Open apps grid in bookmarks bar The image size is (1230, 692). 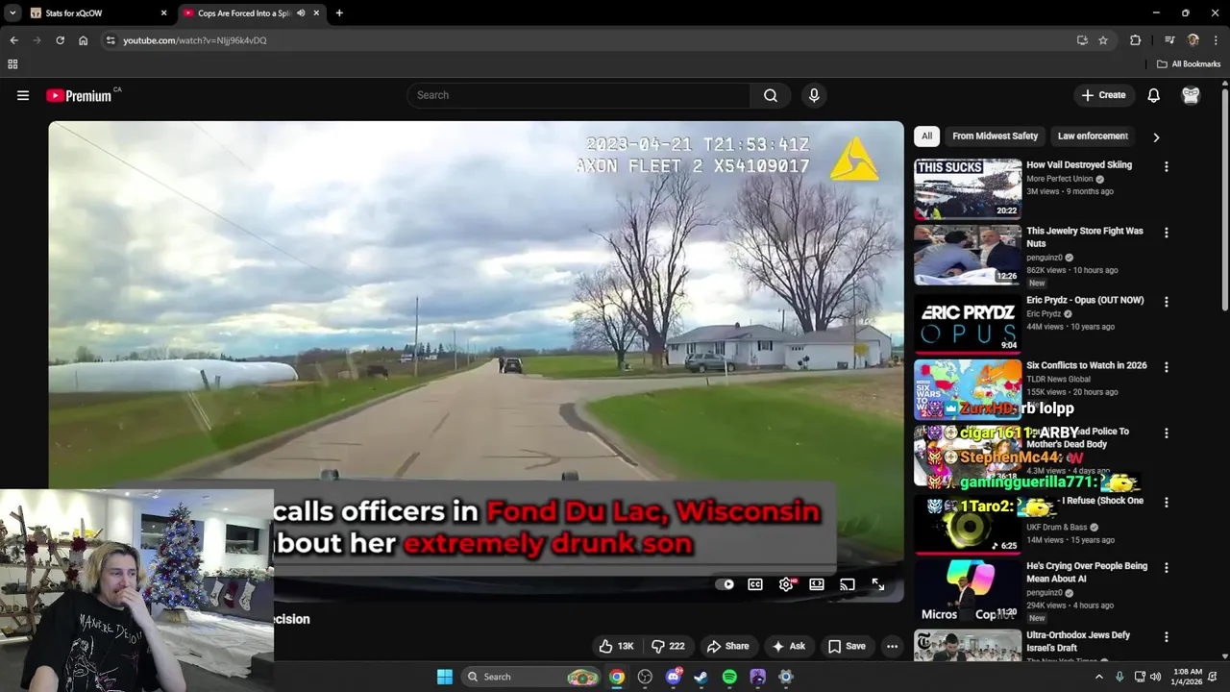[x=12, y=64]
